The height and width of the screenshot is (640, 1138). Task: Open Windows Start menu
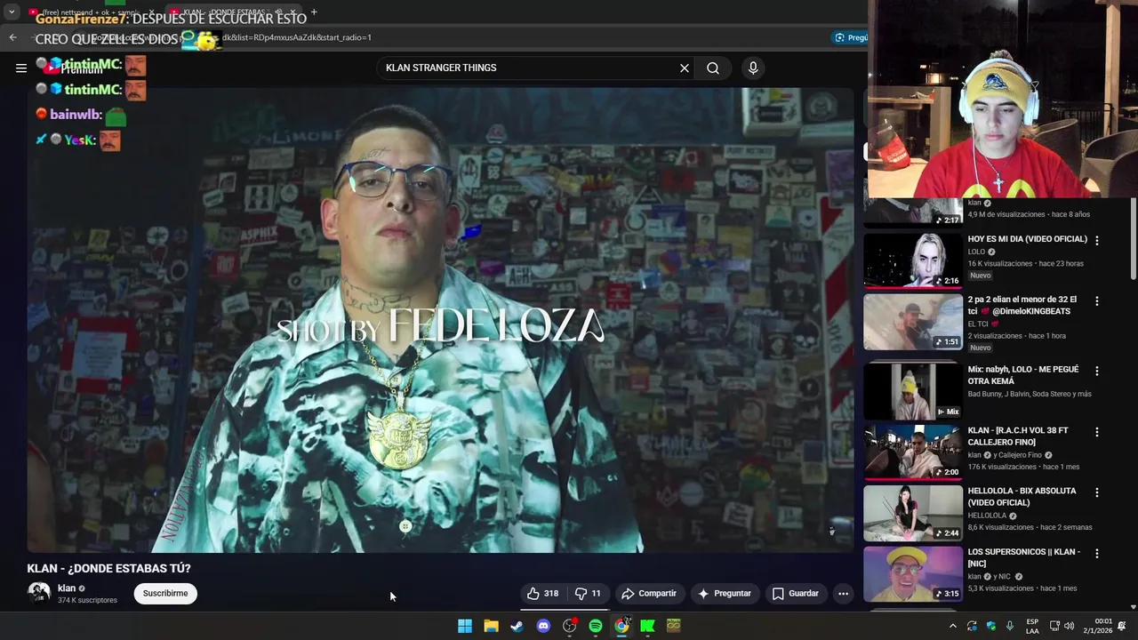click(464, 626)
